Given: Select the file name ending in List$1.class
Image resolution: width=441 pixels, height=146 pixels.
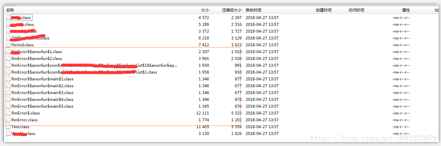Looking at the screenshot, I should (x=84, y=72).
